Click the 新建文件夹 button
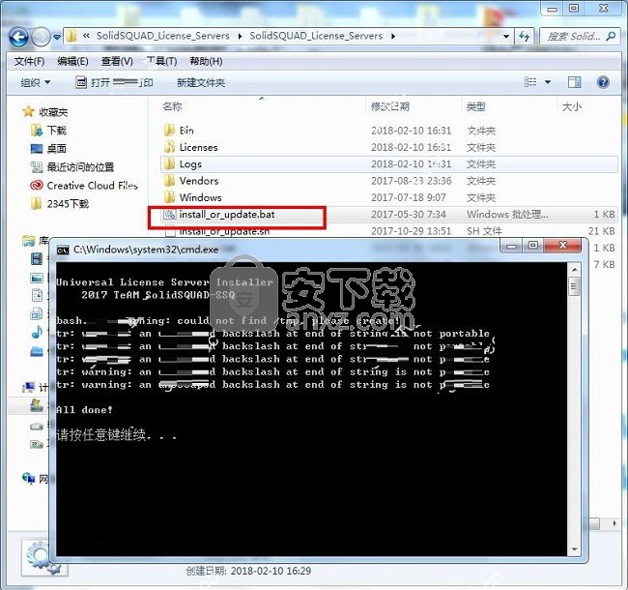 point(201,82)
